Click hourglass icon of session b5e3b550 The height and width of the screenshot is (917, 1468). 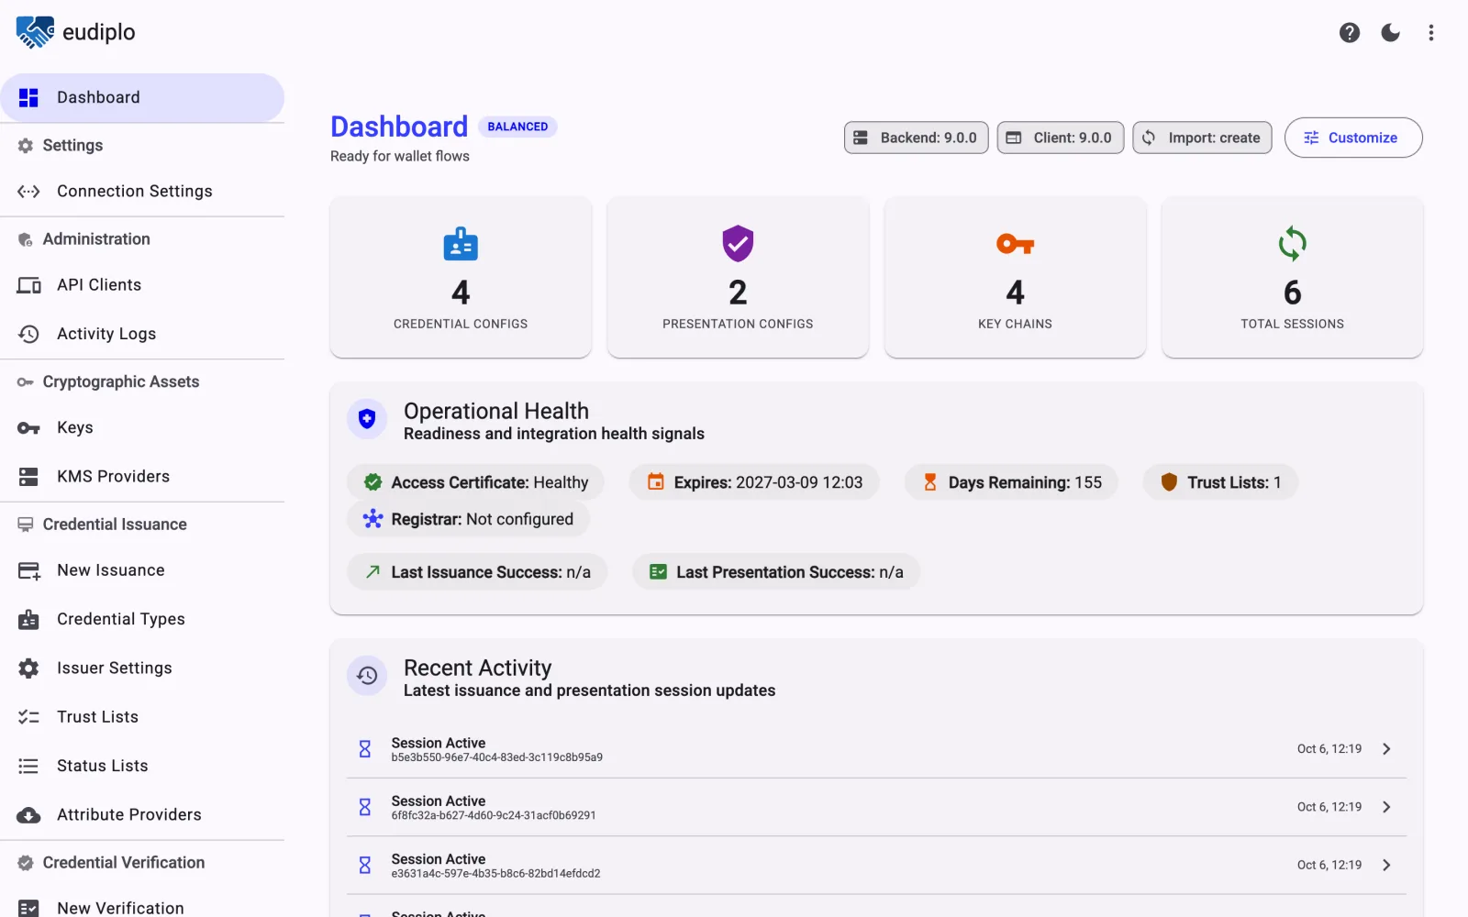(x=365, y=749)
